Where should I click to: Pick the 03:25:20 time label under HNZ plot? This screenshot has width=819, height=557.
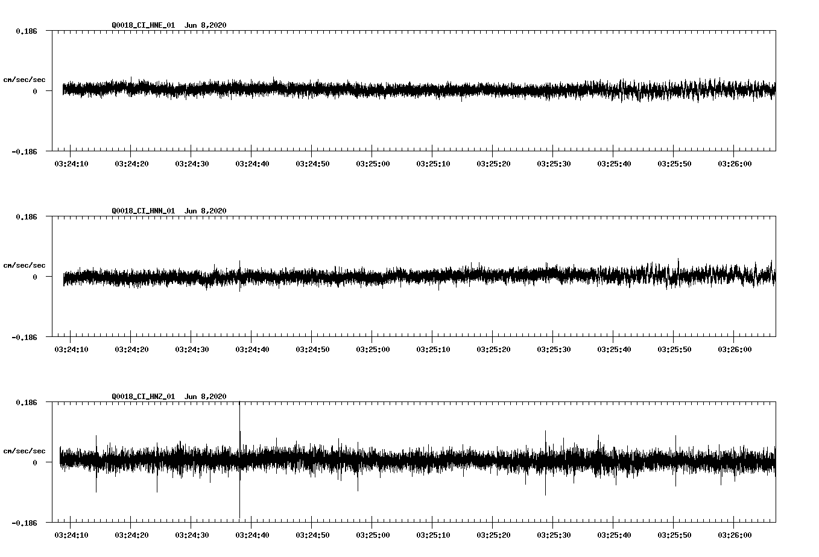pyautogui.click(x=493, y=535)
